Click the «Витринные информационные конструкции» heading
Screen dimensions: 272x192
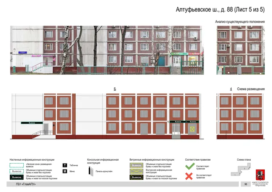click(152, 160)
